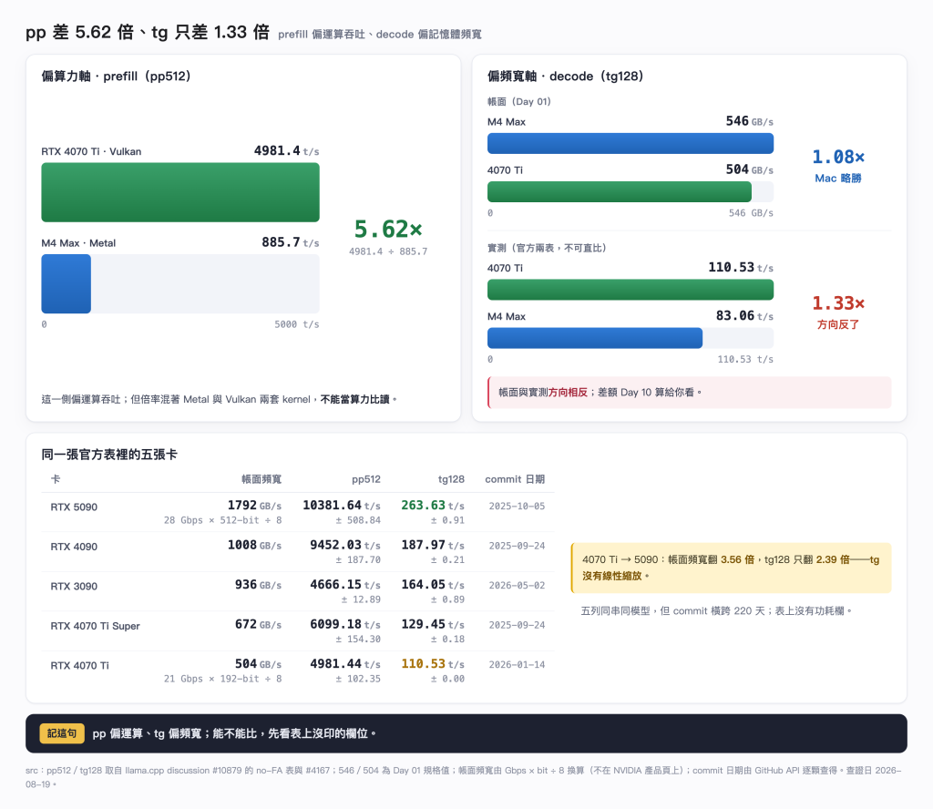
Task: Click the 'RTX 4070 Ti' name in the table's last row
Action: tap(80, 666)
